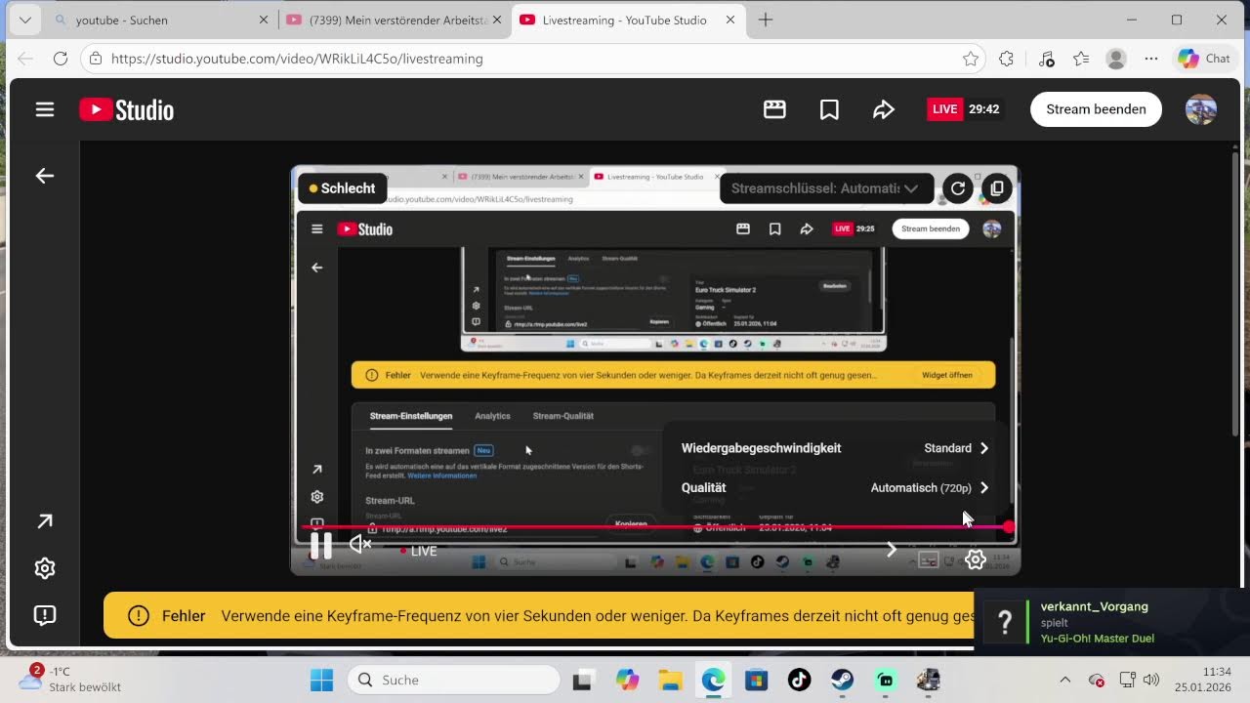This screenshot has height=703, width=1250.
Task: Open the sidebar settings gear
Action: tap(45, 568)
